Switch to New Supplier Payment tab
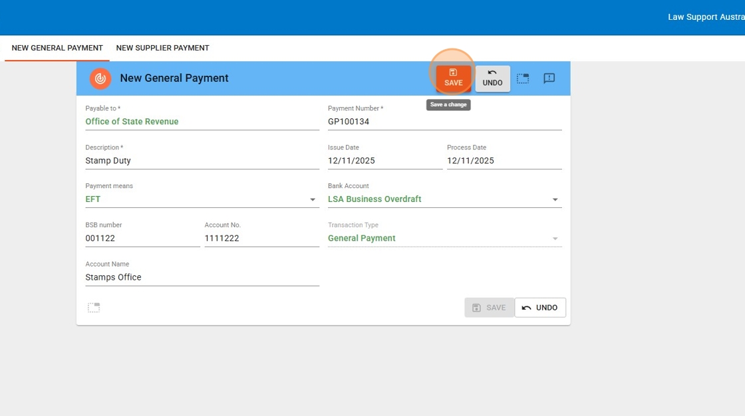The image size is (745, 416). 162,48
